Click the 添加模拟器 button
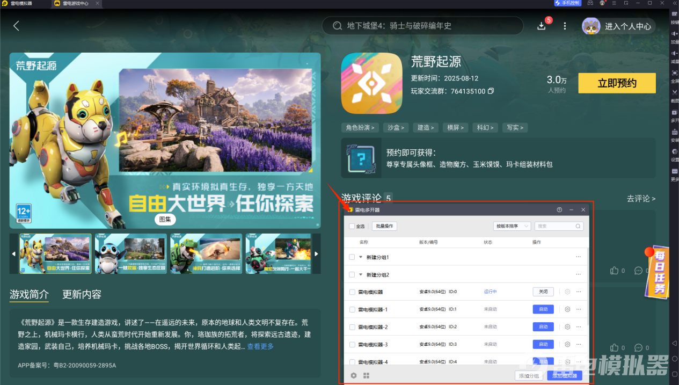Image resolution: width=679 pixels, height=385 pixels. pyautogui.click(x=565, y=376)
